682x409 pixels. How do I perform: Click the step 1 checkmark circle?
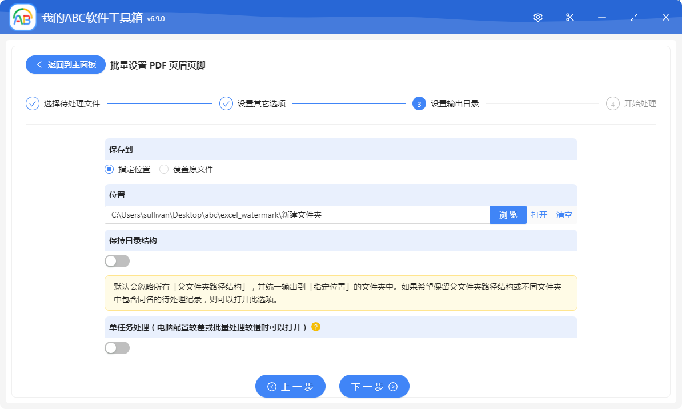tap(33, 103)
